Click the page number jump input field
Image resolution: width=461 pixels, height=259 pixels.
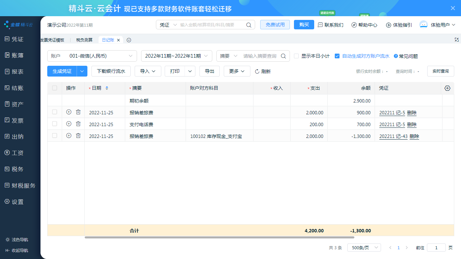coord(436,248)
